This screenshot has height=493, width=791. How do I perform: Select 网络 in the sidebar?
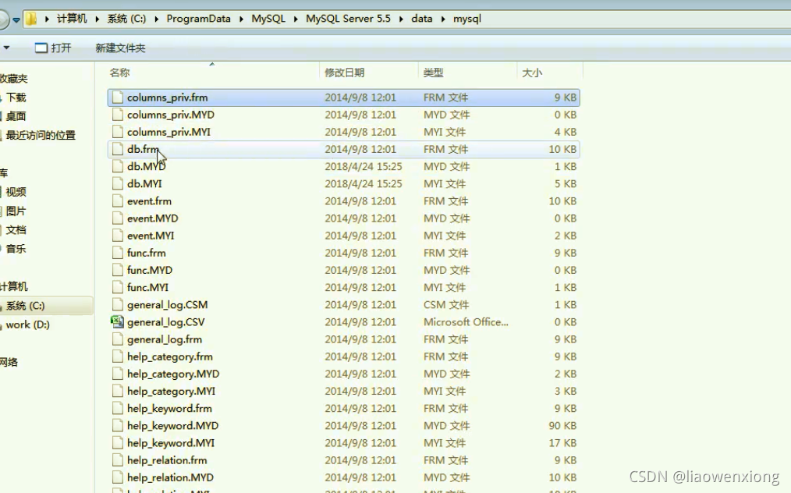9,362
